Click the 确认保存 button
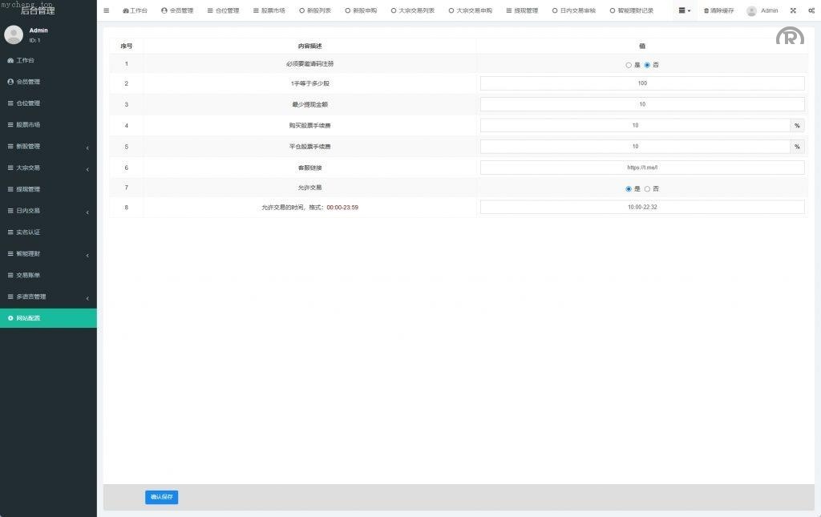821x517 pixels. point(161,497)
